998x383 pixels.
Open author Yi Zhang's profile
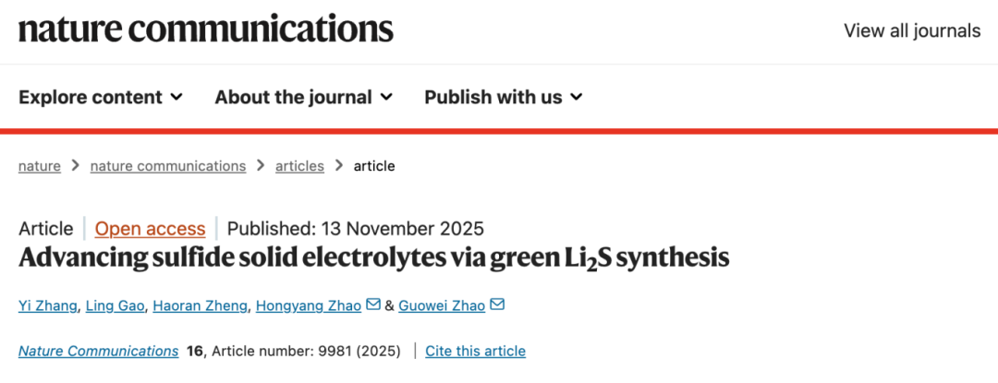[x=45, y=305]
